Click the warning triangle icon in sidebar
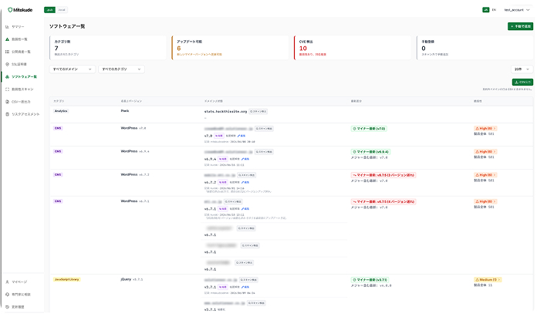537x317 pixels. [x=7, y=39]
